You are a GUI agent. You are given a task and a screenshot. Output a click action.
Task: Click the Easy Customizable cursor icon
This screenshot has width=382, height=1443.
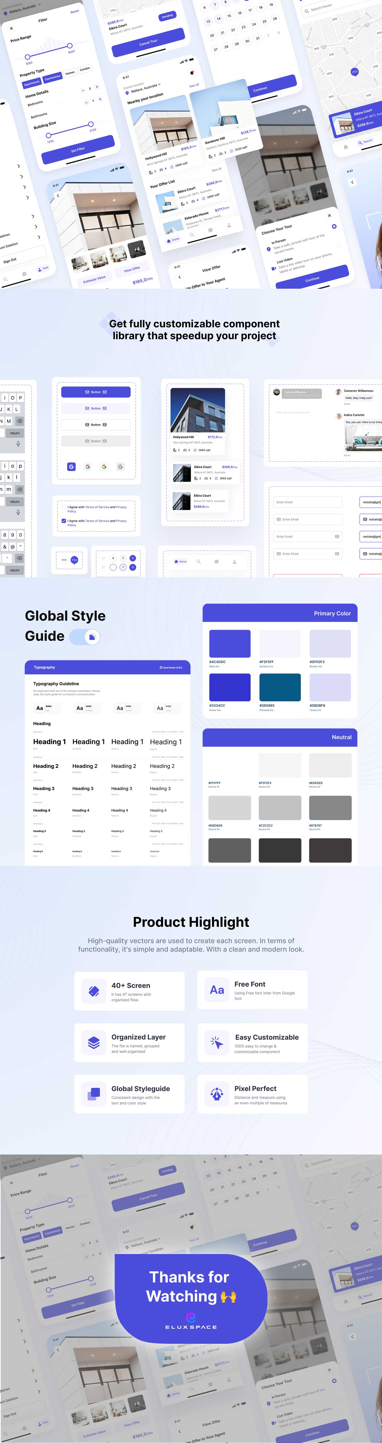click(217, 1042)
